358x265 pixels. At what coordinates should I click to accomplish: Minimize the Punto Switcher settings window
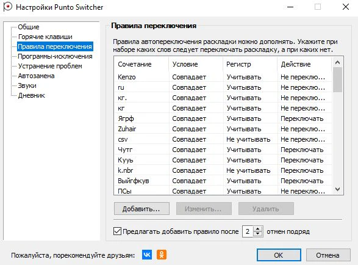[290, 7]
